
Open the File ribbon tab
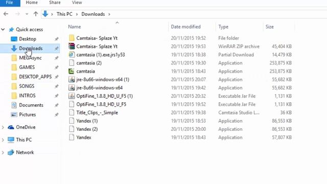click(10, 3)
